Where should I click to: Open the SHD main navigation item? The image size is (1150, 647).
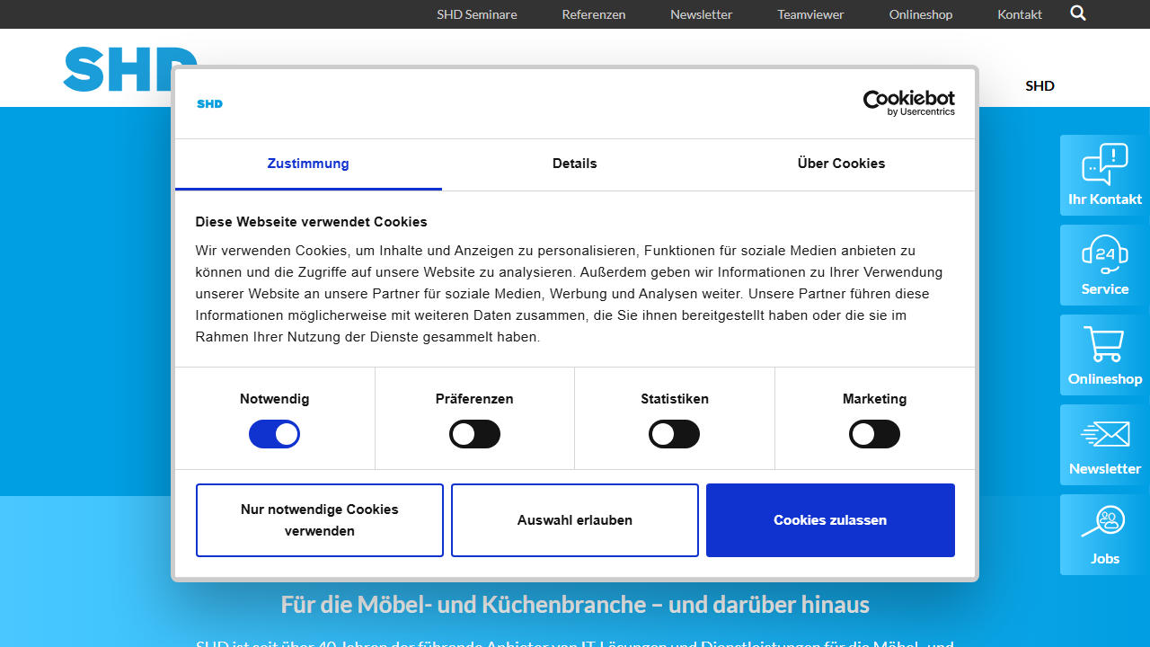click(1039, 86)
